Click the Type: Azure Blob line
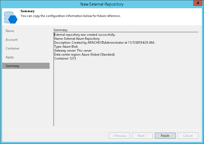 [x=66, y=47]
